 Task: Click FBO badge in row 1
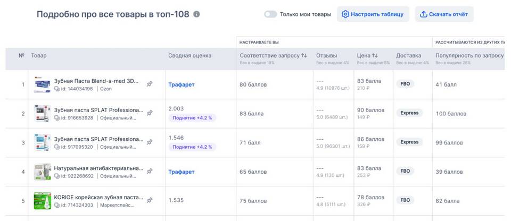[x=405, y=84]
